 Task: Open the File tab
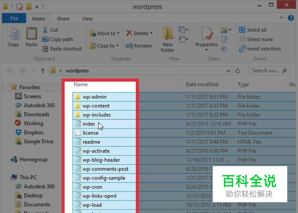click(x=14, y=19)
